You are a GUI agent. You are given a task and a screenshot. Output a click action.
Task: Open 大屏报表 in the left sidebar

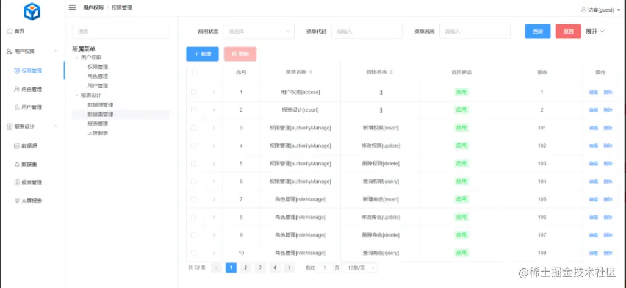coord(32,201)
